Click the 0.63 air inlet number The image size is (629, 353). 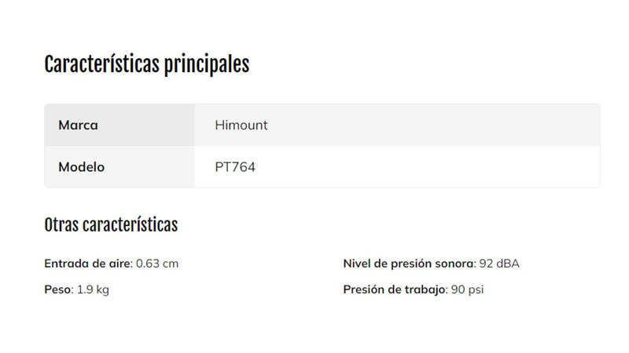(147, 264)
